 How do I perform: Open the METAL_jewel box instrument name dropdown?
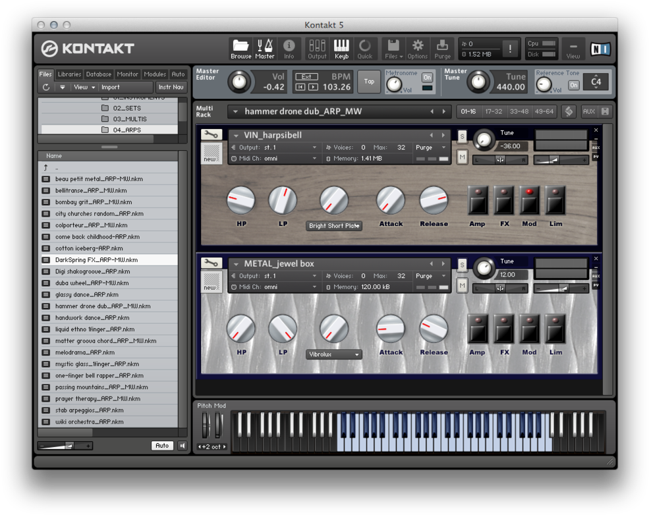pyautogui.click(x=236, y=264)
